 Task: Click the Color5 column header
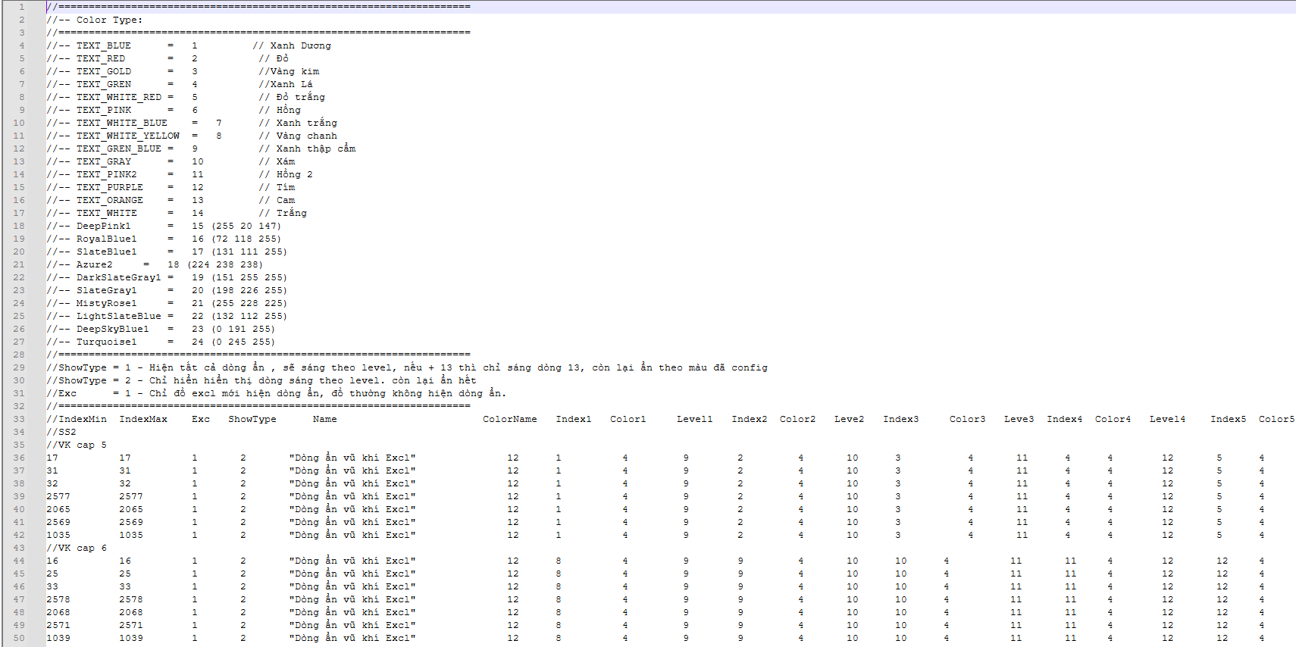coord(1276,419)
